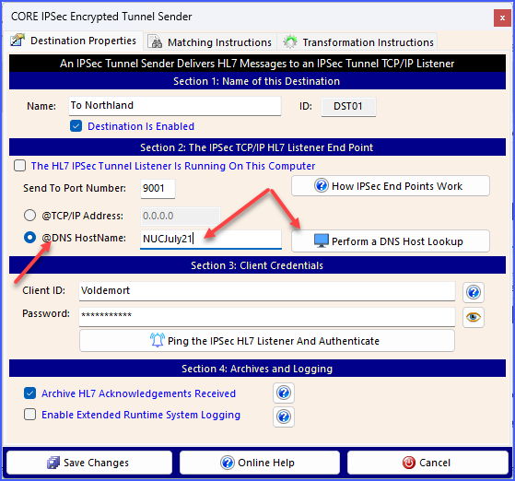
Task: Switch to Destination Properties tab
Action: (73, 41)
